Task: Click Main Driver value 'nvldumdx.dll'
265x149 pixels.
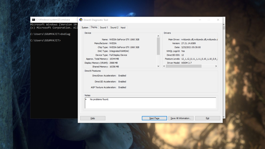Action: 200,40
